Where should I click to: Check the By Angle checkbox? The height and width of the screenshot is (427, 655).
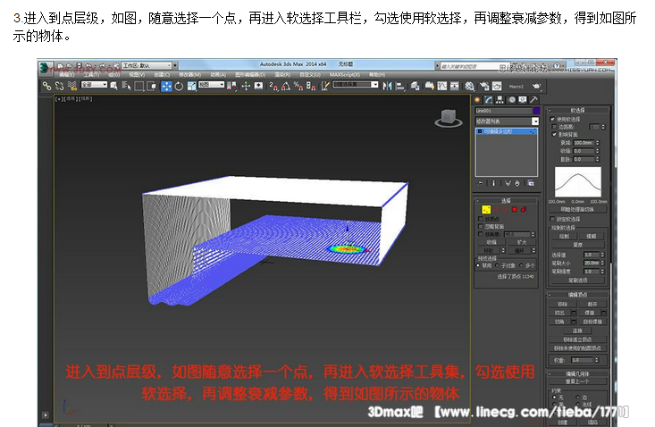pyautogui.click(x=481, y=234)
